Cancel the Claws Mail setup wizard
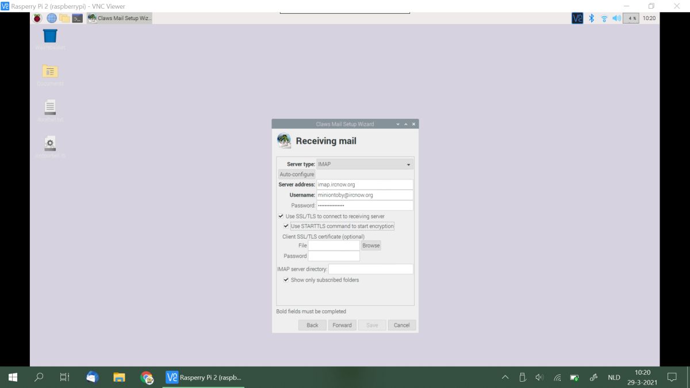 pos(402,325)
